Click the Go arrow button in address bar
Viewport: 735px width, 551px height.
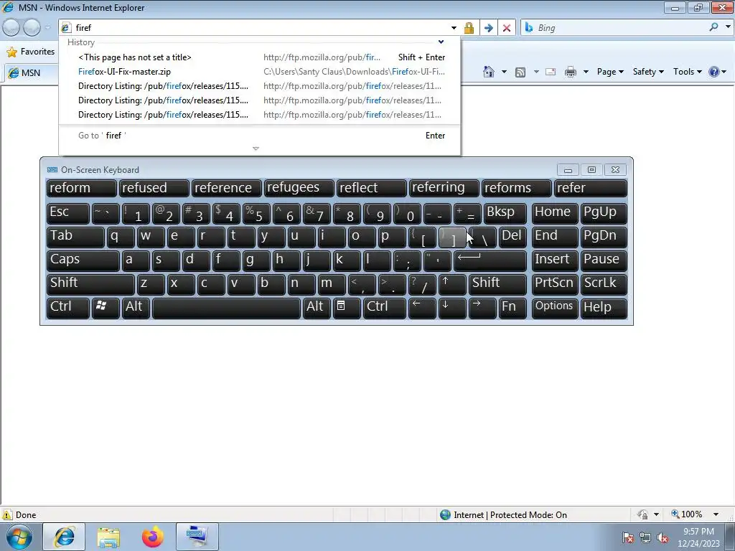488,28
